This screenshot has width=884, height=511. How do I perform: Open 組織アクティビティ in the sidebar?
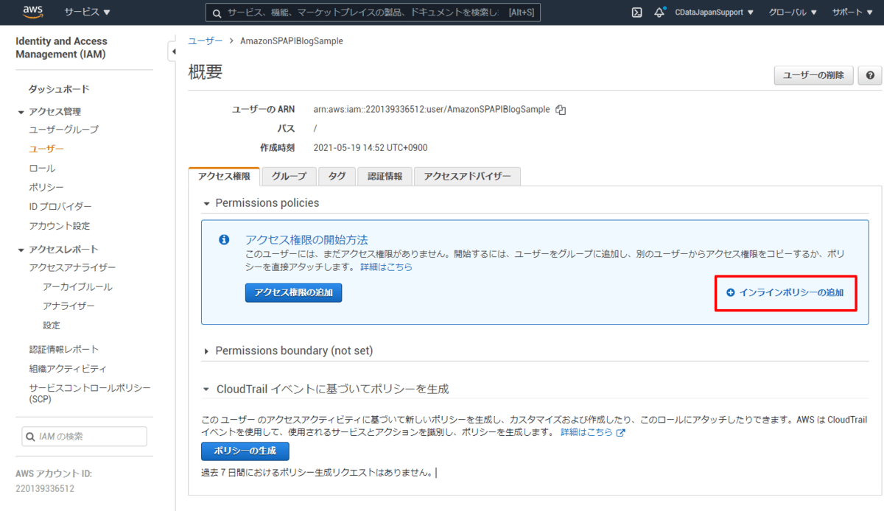[68, 368]
